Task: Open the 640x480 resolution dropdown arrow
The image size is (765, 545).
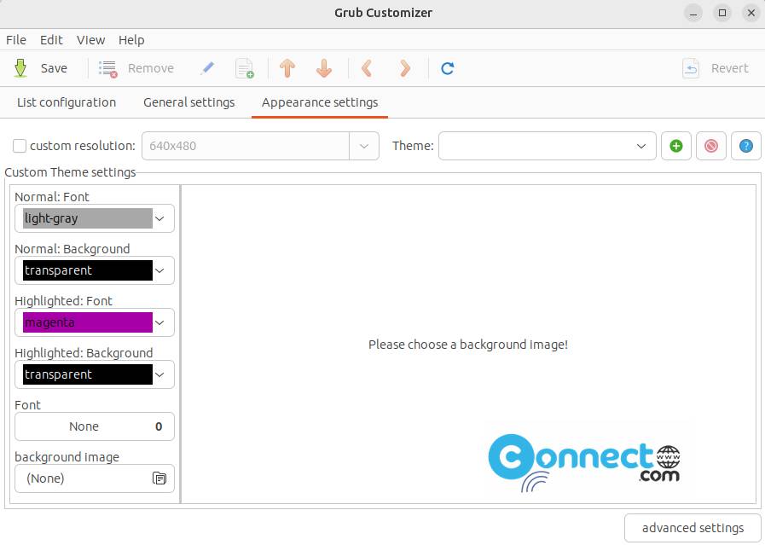Action: 364,146
